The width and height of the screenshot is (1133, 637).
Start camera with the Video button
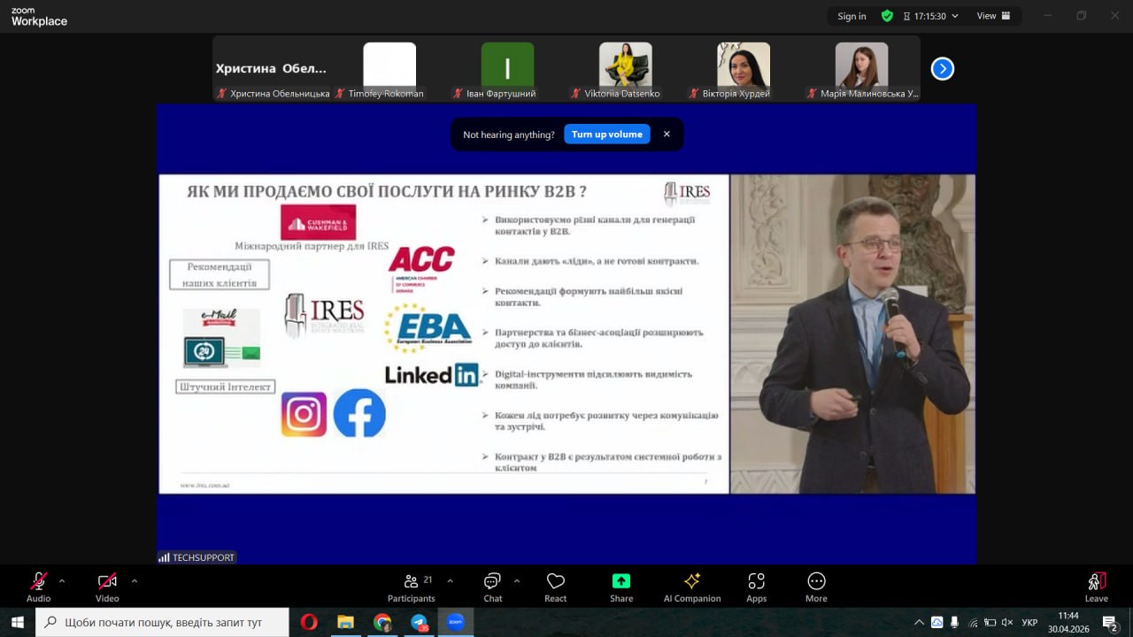pos(107,587)
